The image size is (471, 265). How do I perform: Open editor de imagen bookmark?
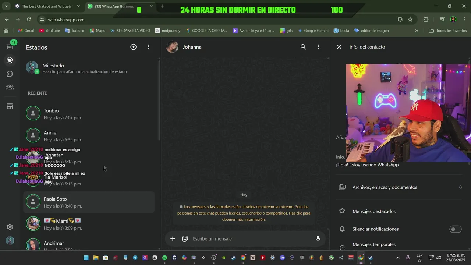coord(371,31)
